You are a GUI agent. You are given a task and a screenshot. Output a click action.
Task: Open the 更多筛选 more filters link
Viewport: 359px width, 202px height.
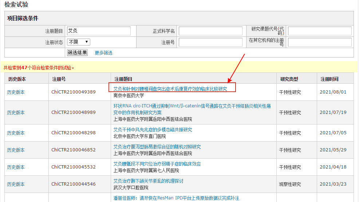coord(103,53)
